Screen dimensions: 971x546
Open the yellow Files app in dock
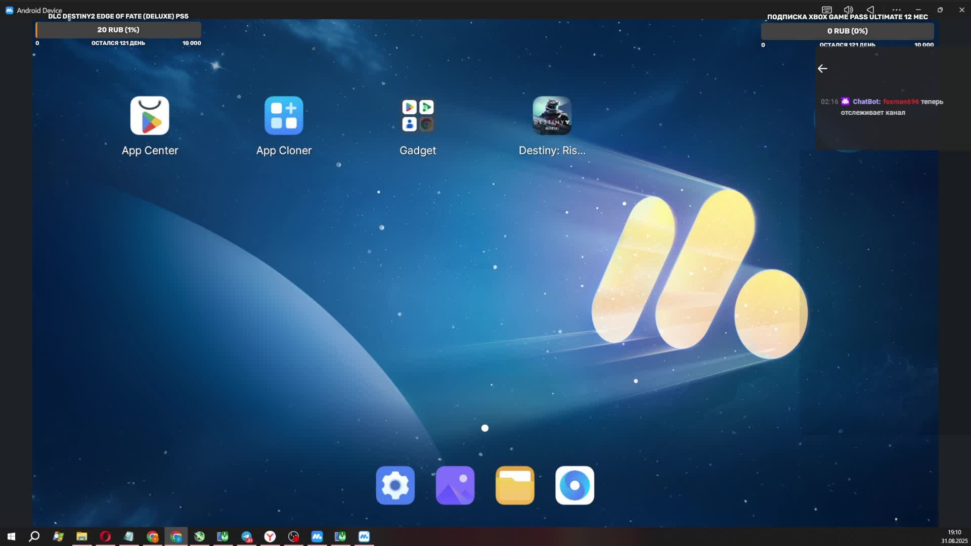tap(515, 485)
